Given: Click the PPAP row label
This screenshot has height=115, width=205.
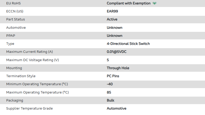Looking at the screenshot, I should (10, 35).
